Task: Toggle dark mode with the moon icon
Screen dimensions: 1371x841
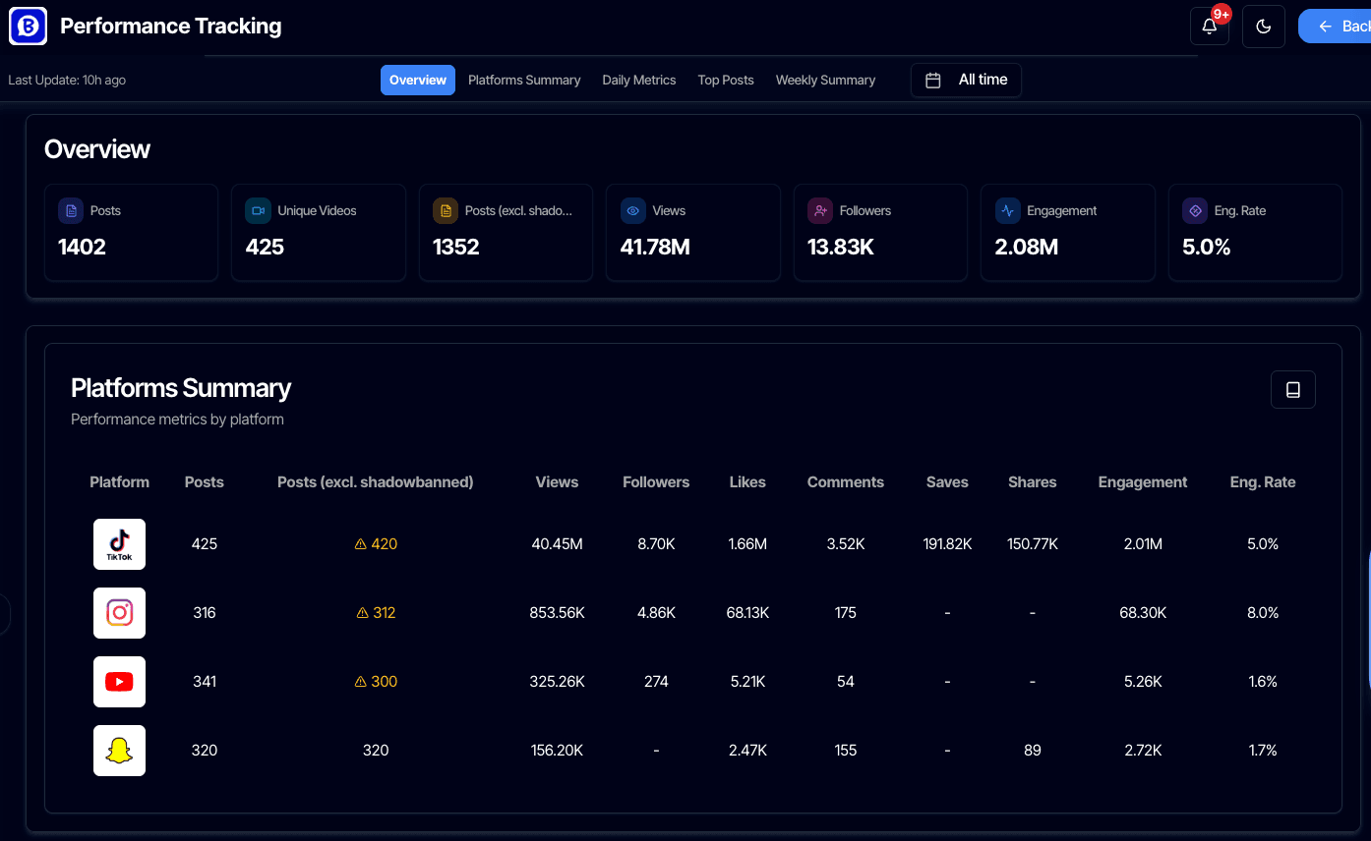Action: (x=1264, y=27)
